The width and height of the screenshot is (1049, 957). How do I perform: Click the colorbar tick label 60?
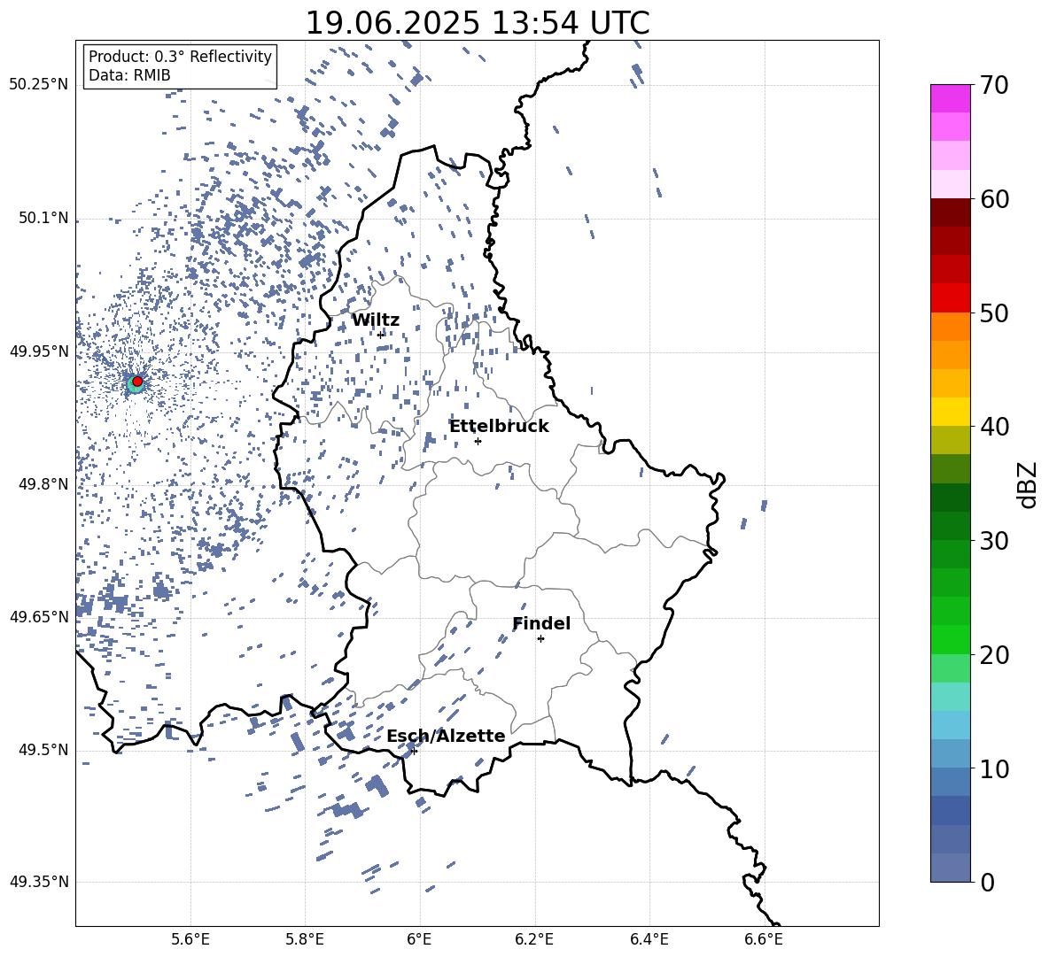click(994, 199)
